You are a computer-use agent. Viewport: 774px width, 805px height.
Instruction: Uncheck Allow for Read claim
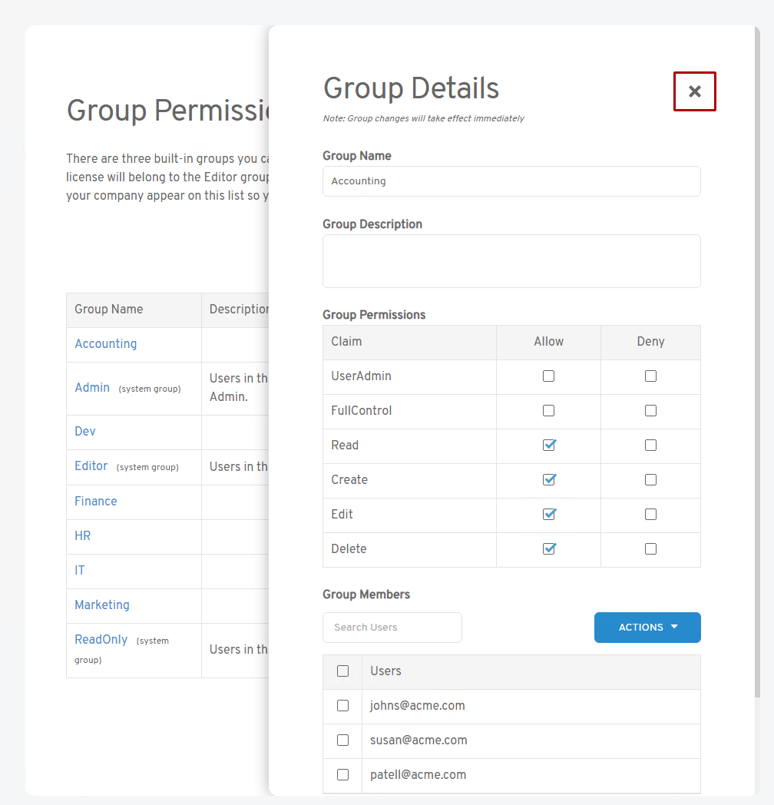(548, 446)
